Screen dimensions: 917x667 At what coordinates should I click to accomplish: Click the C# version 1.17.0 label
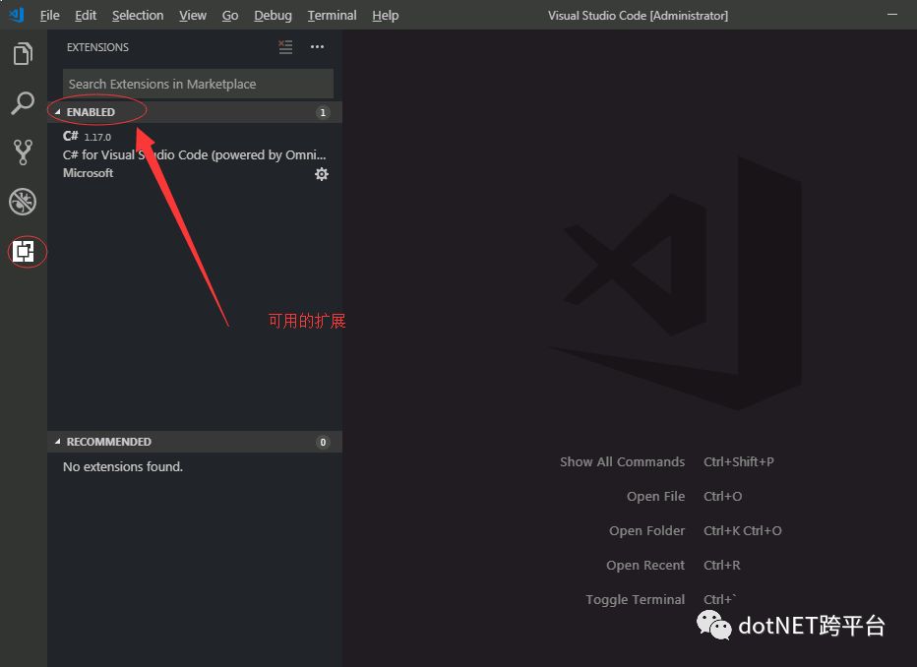97,138
